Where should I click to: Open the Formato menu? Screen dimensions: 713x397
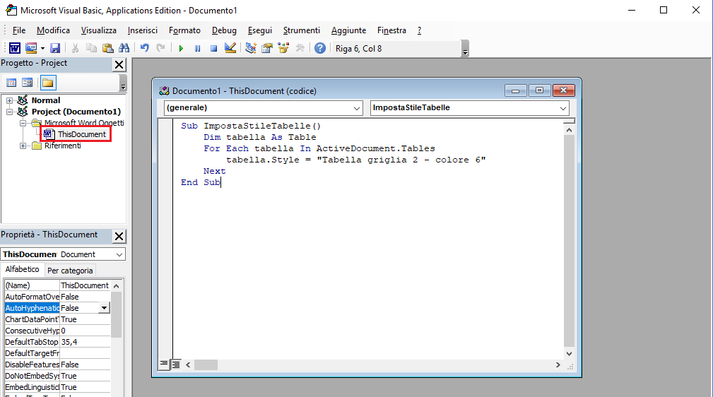pyautogui.click(x=184, y=30)
